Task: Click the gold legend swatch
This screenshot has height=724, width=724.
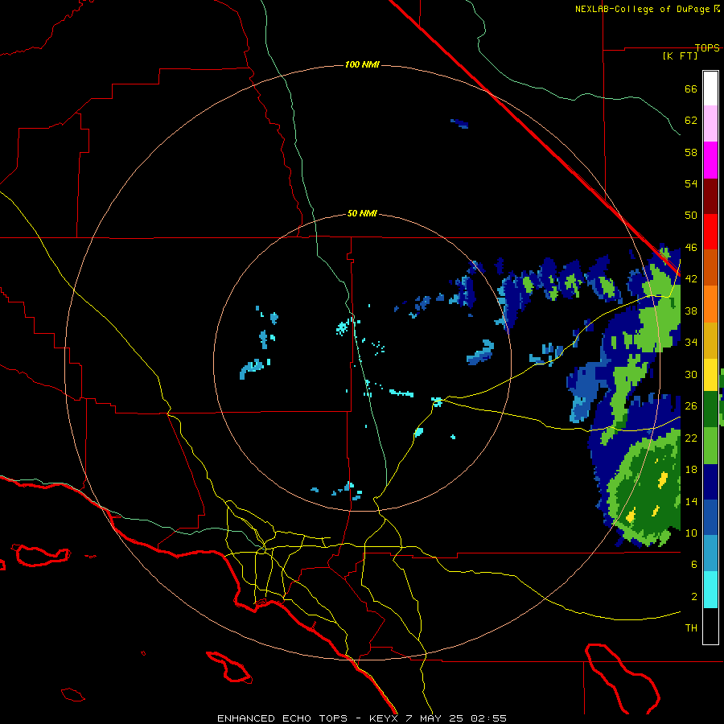Action: 710,340
